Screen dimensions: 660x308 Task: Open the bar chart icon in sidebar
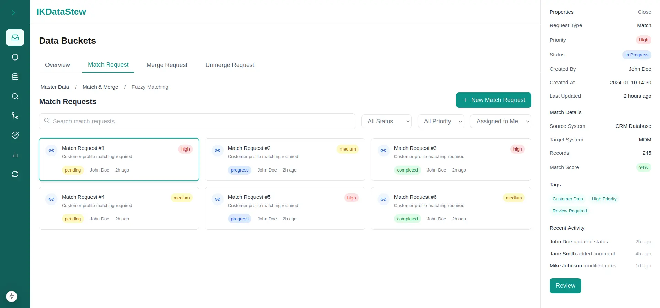[15, 155]
